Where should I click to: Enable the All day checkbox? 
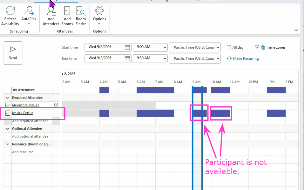229,47
